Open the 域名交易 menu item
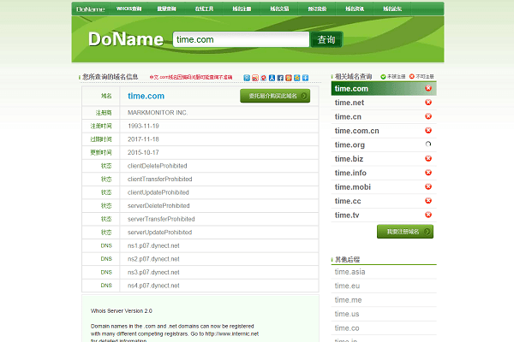Image resolution: width=514 pixels, height=342 pixels. (x=279, y=9)
